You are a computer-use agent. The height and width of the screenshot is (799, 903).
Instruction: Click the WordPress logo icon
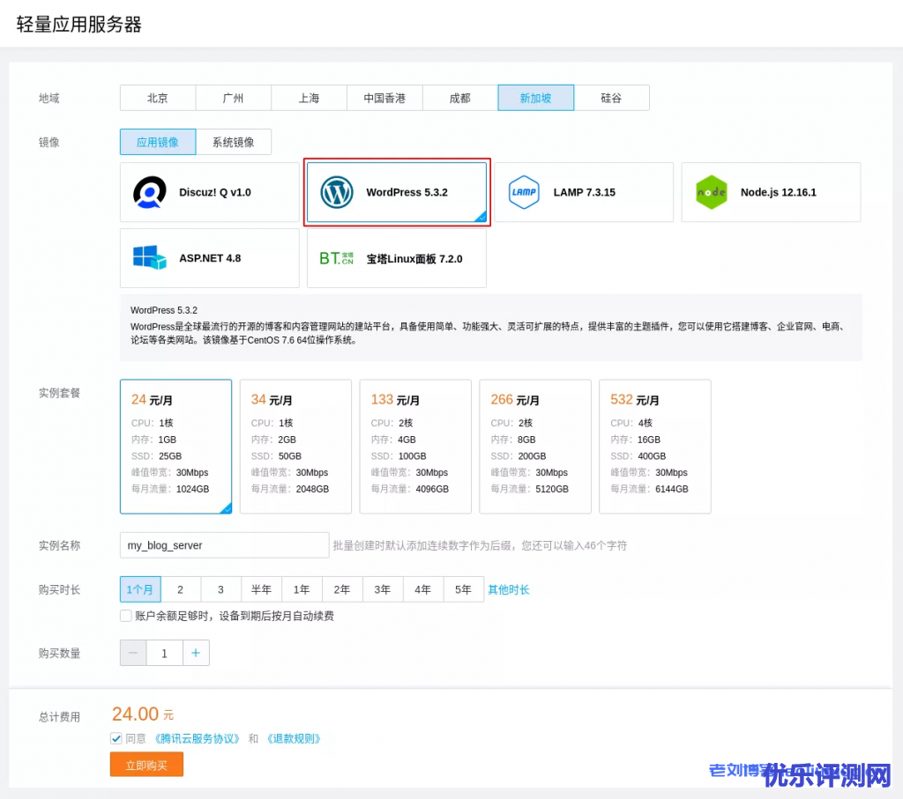coord(337,192)
